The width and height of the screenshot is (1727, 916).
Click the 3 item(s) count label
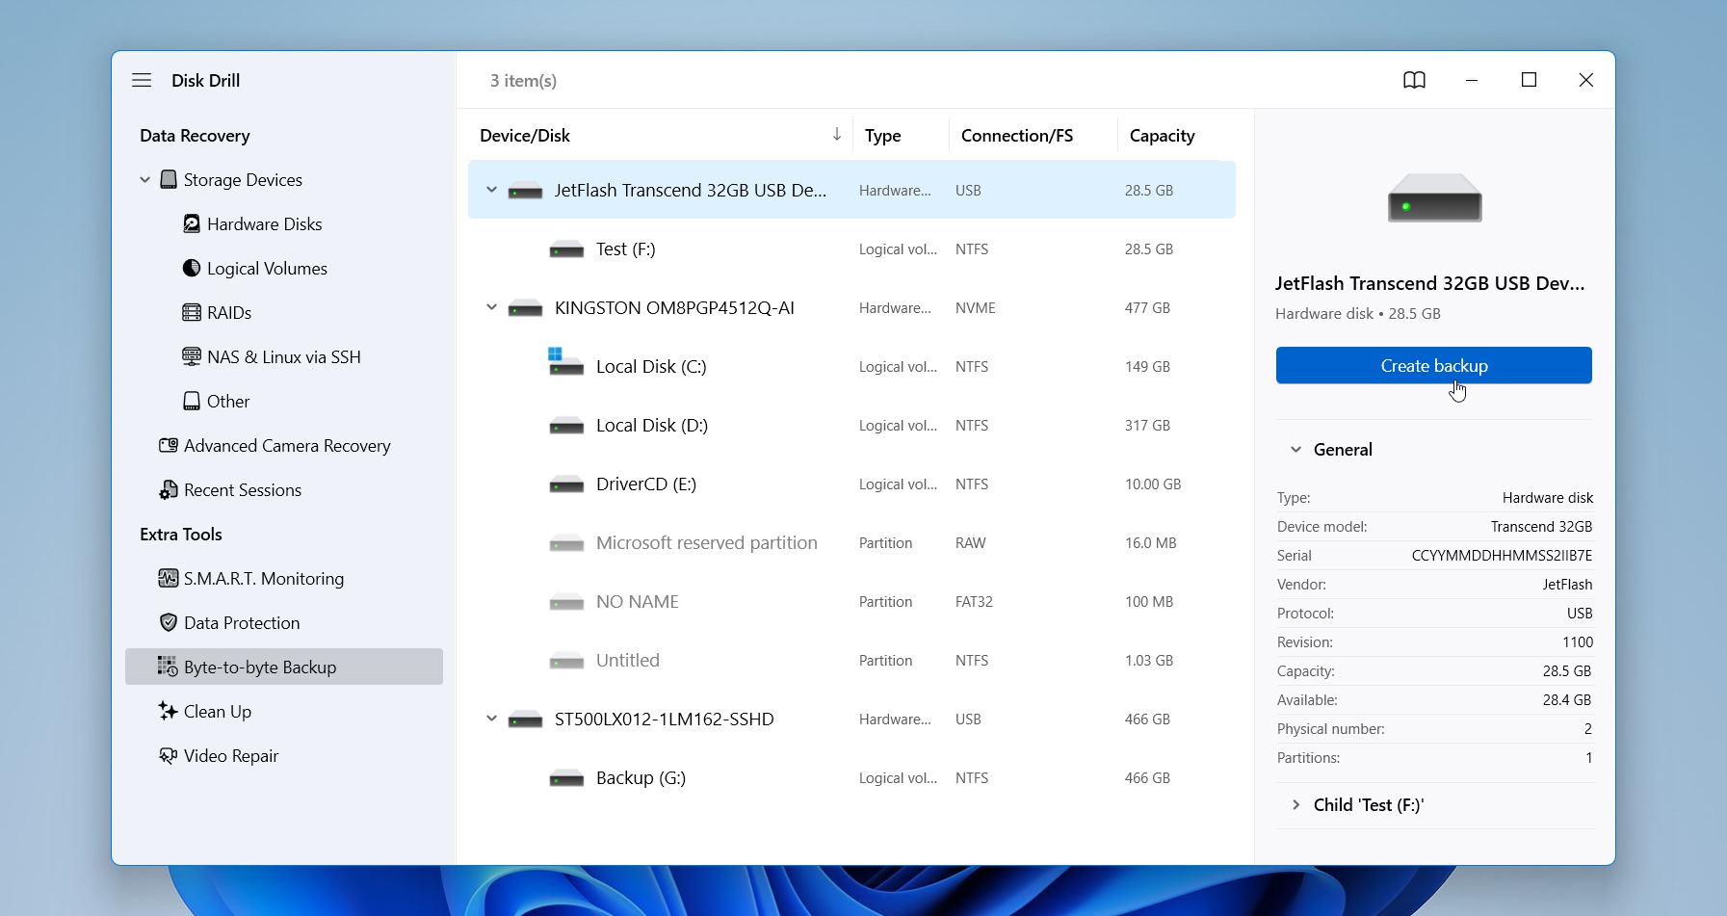pos(523,80)
